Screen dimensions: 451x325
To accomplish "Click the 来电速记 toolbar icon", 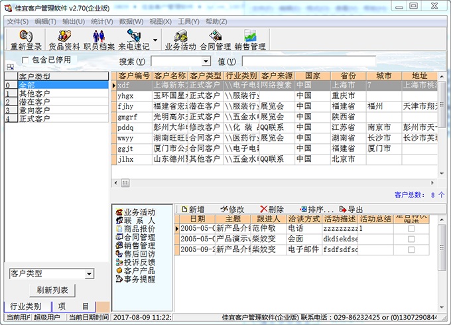I will (133, 40).
